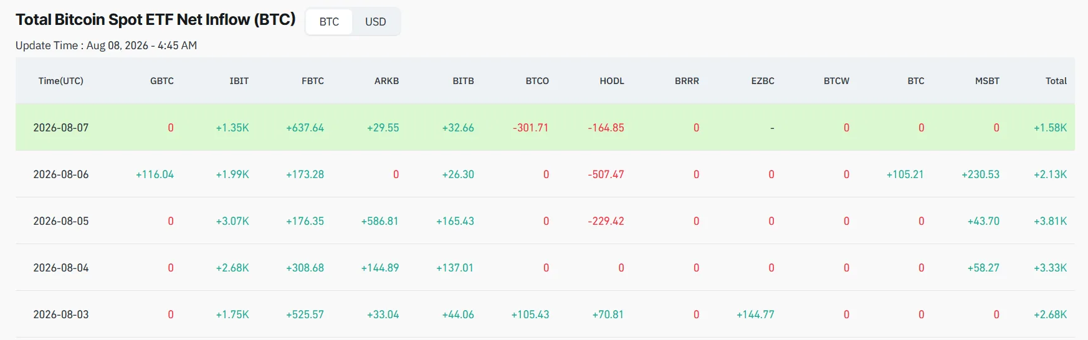Click the +105.21 BTC value

(x=905, y=174)
